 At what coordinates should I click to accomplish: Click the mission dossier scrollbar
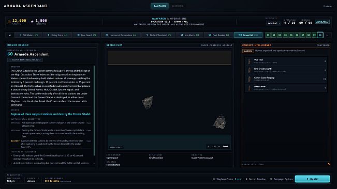94,111
